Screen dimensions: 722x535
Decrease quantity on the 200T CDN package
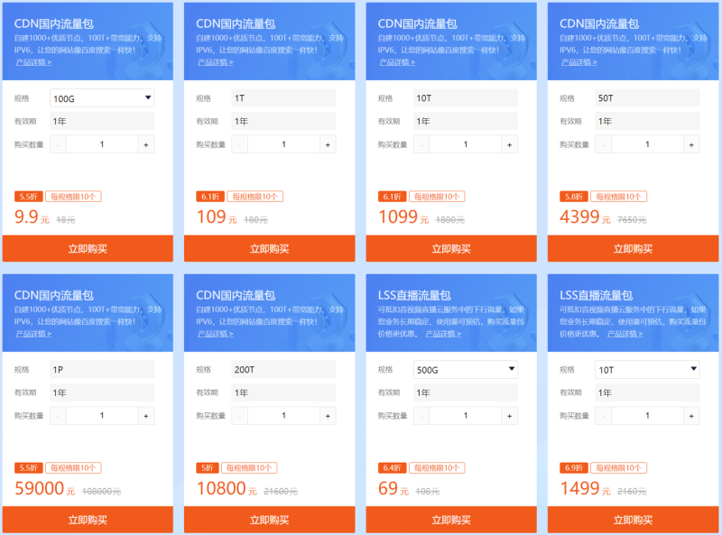[239, 416]
